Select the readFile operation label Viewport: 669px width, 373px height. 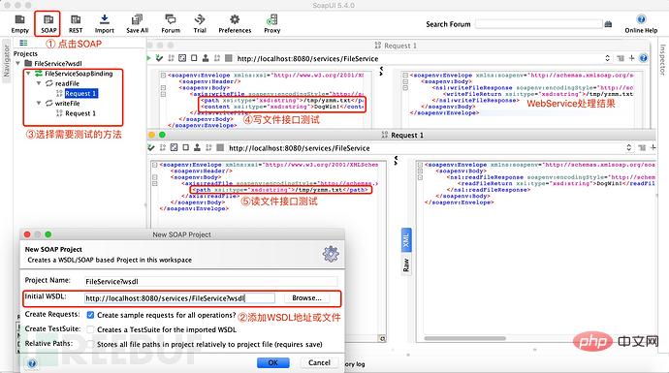(67, 83)
